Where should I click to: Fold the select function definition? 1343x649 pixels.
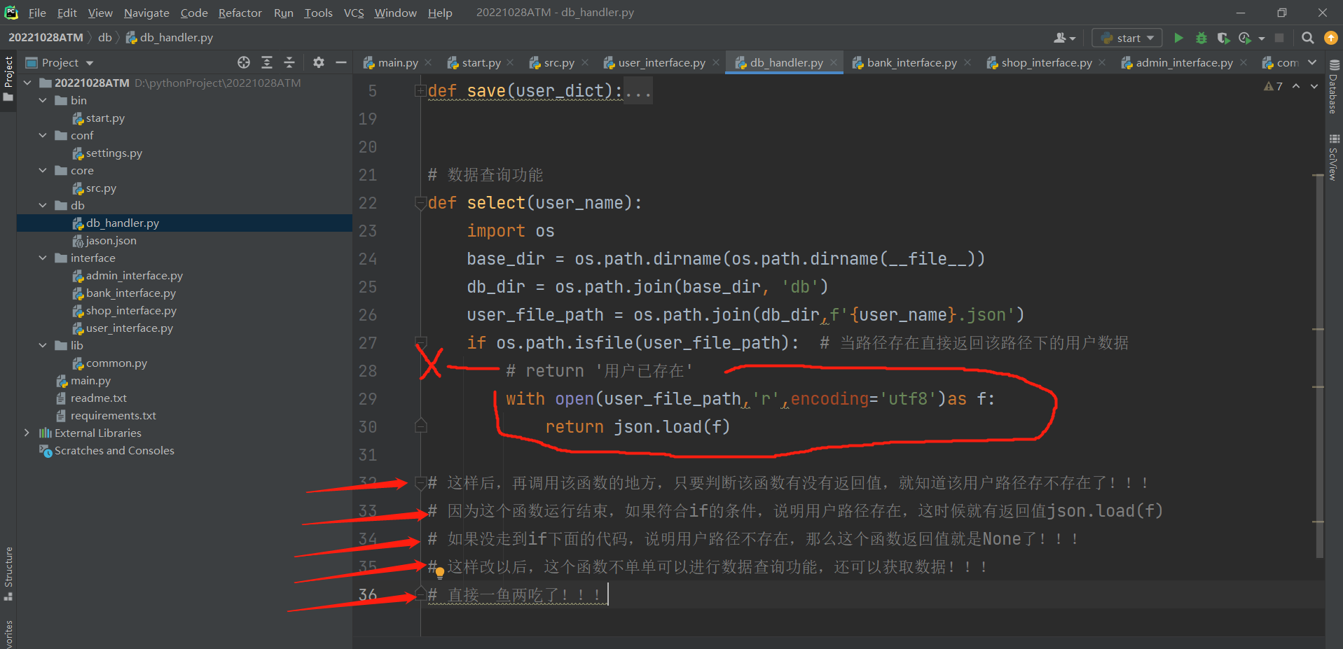point(420,203)
